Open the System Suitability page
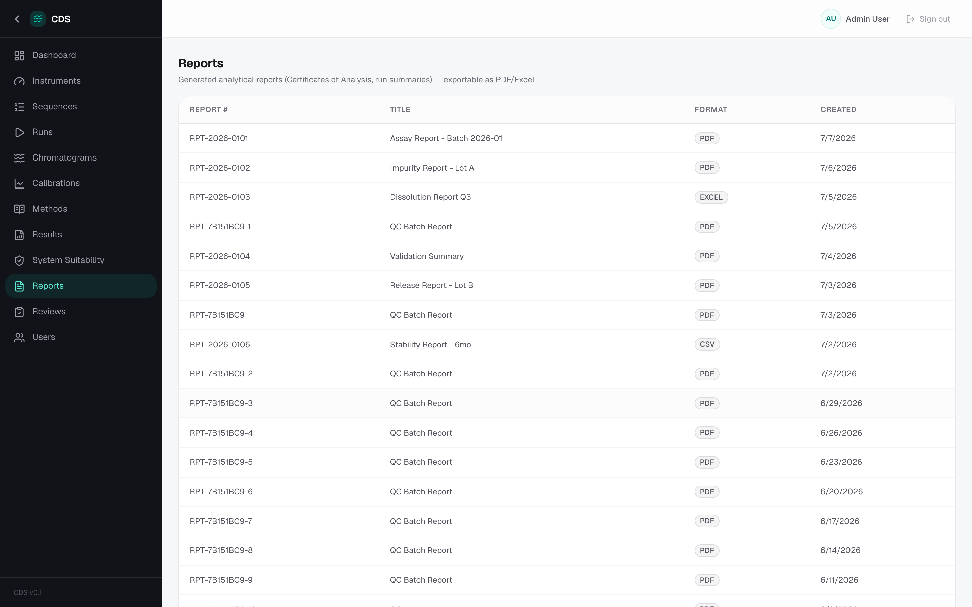Image resolution: width=972 pixels, height=607 pixels. [x=81, y=260]
